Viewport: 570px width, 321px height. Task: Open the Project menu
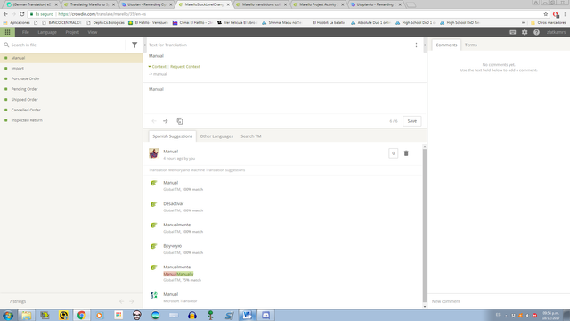tap(72, 32)
